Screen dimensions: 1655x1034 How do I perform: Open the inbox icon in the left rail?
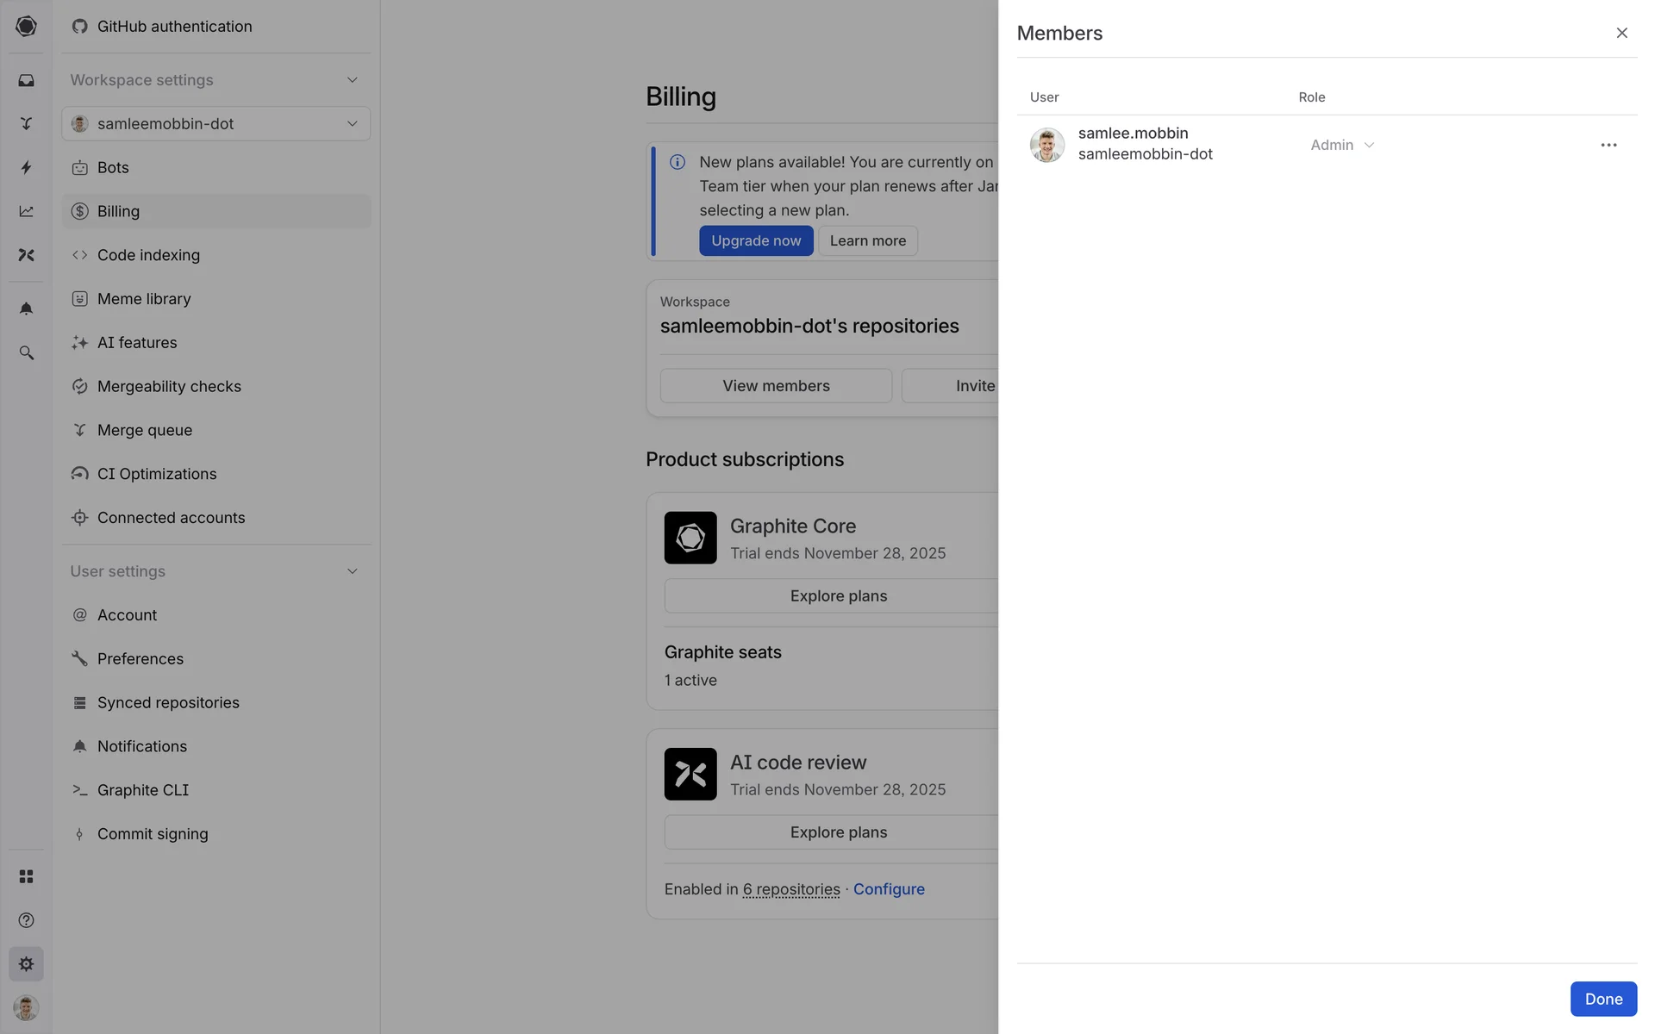26,80
